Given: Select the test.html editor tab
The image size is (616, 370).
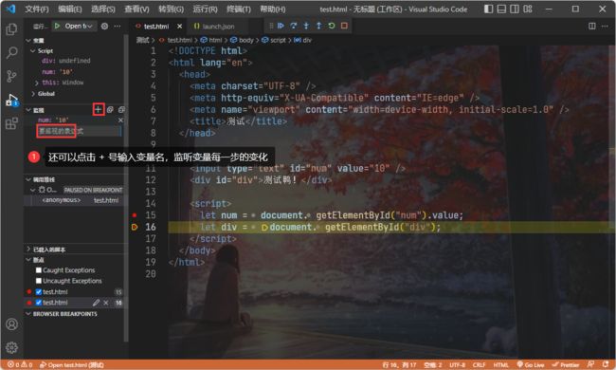Looking at the screenshot, I should [x=156, y=27].
